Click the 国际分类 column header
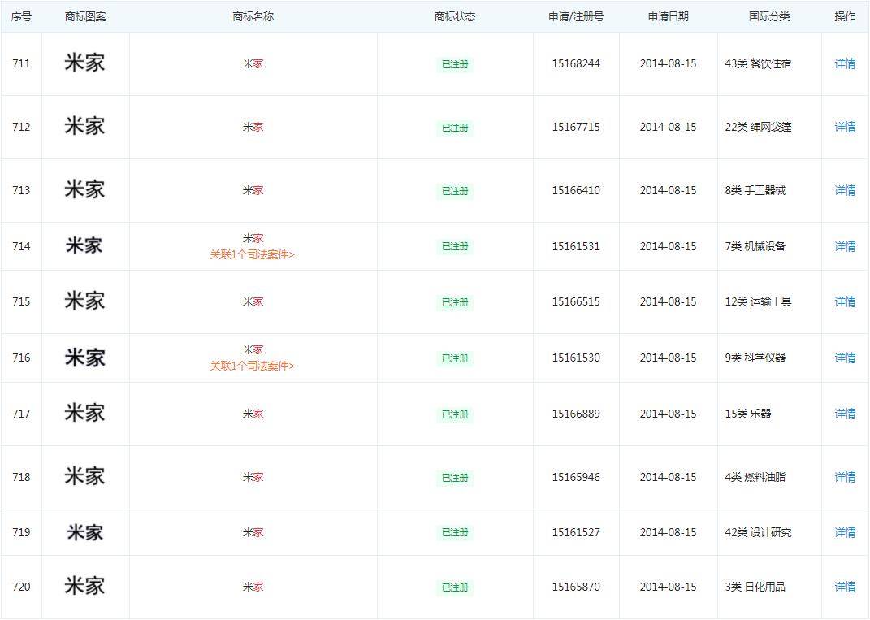Image resolution: width=870 pixels, height=620 pixels. click(769, 16)
